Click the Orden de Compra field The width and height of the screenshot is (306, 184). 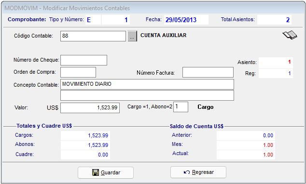pos(78,72)
